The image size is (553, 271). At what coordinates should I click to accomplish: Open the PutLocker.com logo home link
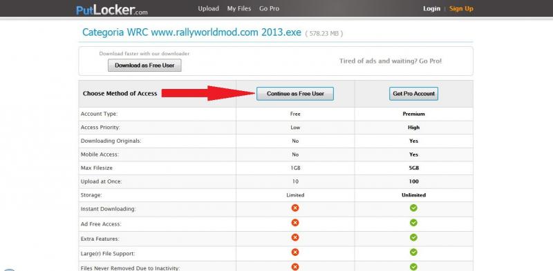click(x=112, y=10)
